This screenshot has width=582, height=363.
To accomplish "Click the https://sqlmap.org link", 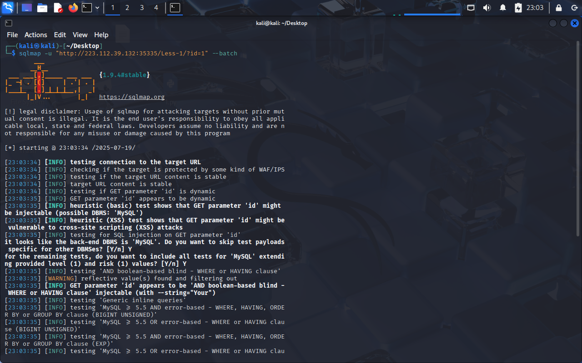I will (x=132, y=97).
